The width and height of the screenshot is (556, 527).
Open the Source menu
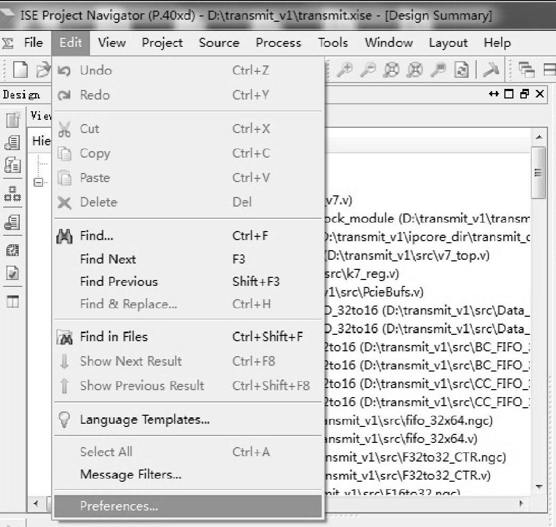219,43
